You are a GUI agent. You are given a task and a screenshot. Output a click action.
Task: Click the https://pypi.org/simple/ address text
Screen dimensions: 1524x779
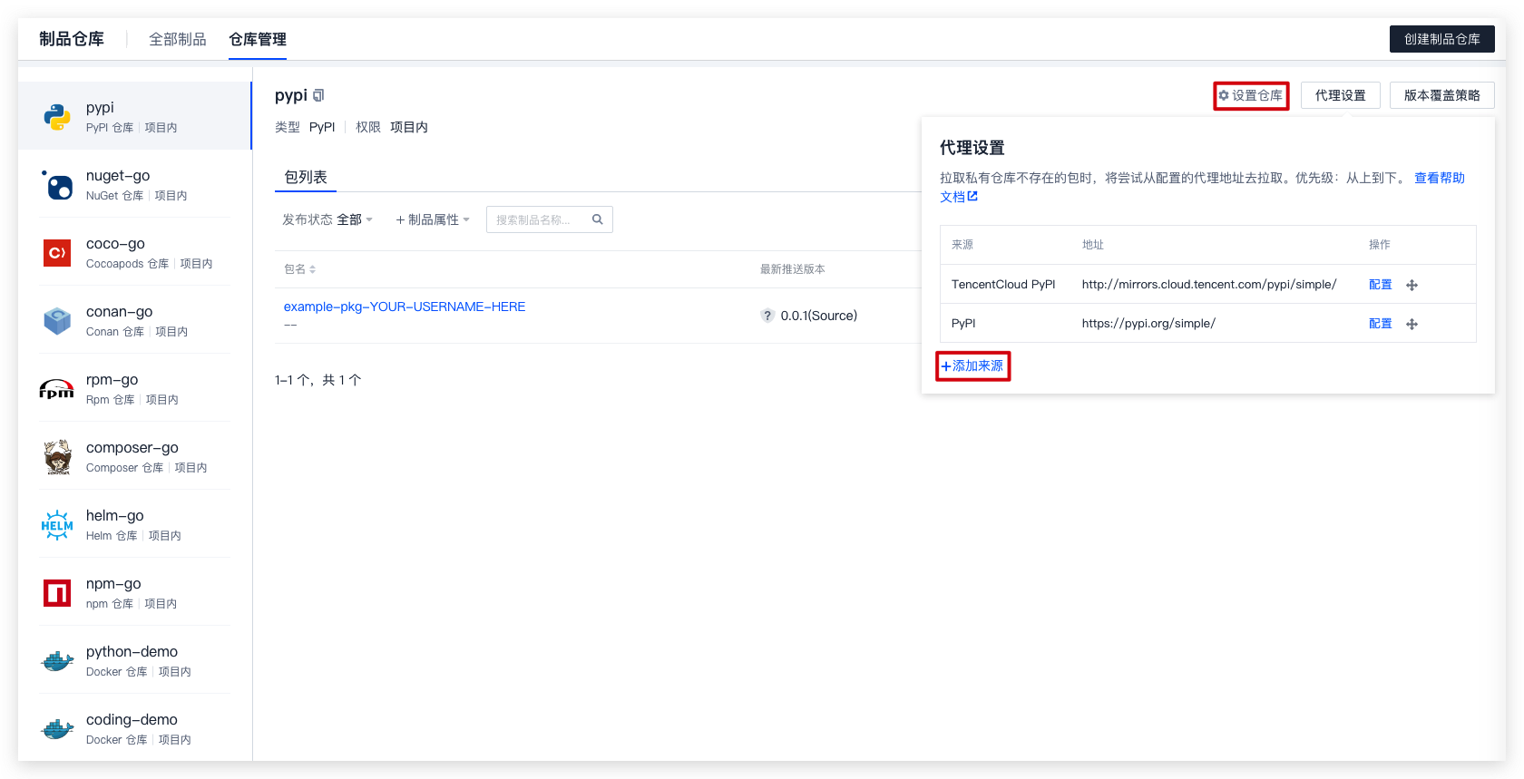point(1148,324)
